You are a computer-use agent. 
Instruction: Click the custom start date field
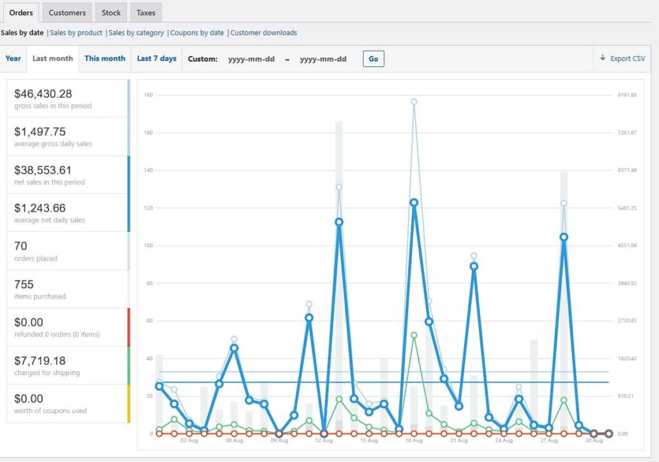point(252,59)
